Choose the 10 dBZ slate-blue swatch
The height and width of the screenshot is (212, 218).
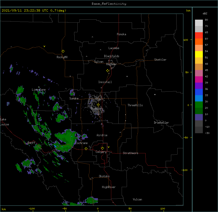coord(199,117)
